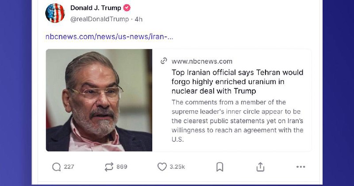Open the nbcnews.com/news/us-news/iran link
Screen dimensions: 354x186
(109, 36)
